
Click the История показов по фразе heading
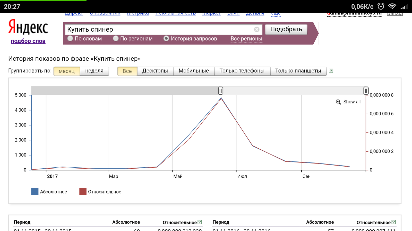74,59
